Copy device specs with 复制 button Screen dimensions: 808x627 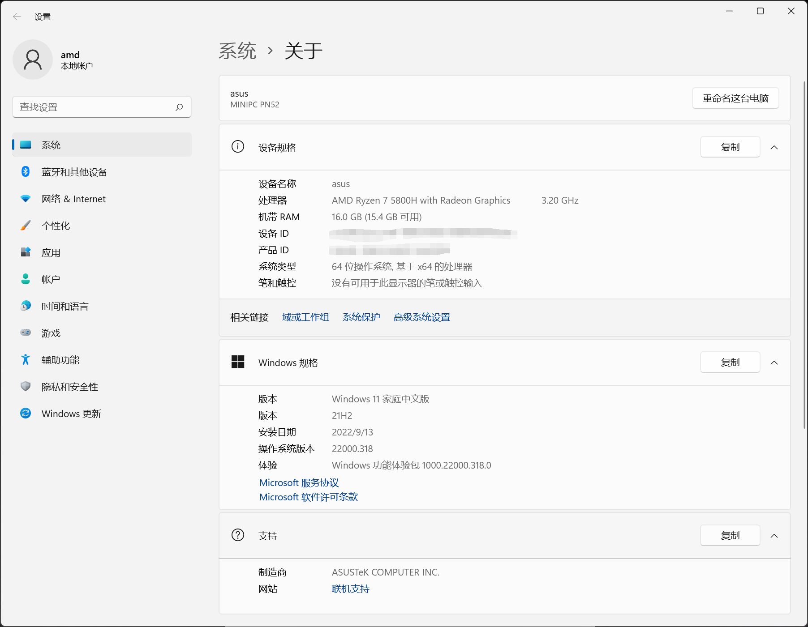[730, 147]
